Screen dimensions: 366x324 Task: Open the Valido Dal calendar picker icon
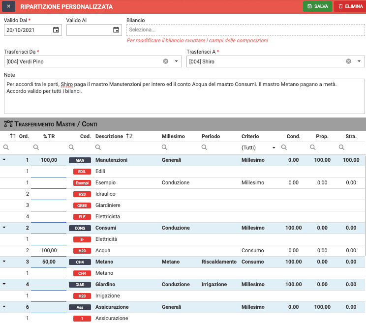tap(56, 30)
